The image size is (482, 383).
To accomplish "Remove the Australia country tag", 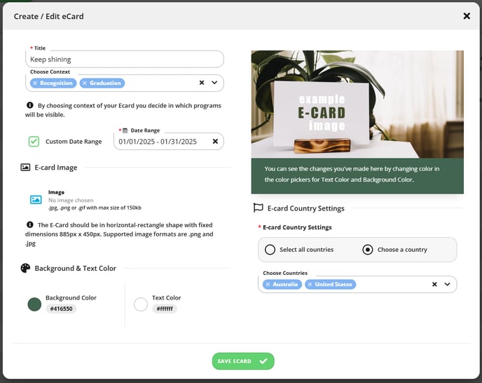I will tap(268, 284).
